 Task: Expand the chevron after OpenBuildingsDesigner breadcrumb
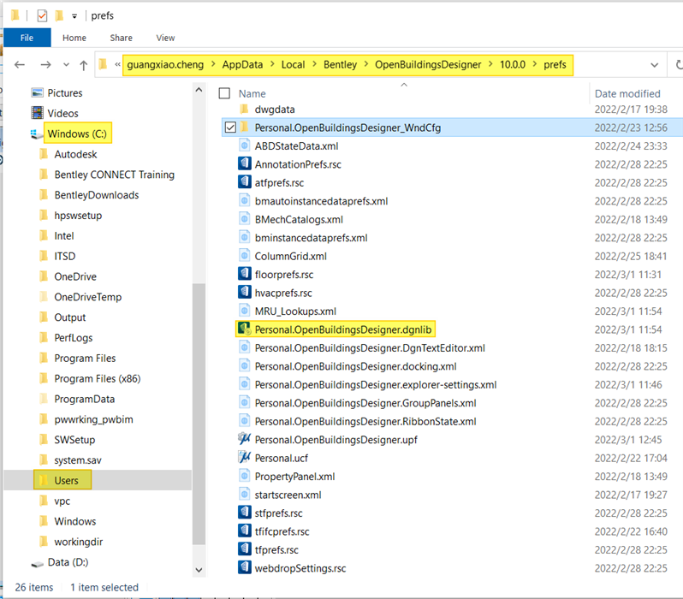(x=490, y=64)
